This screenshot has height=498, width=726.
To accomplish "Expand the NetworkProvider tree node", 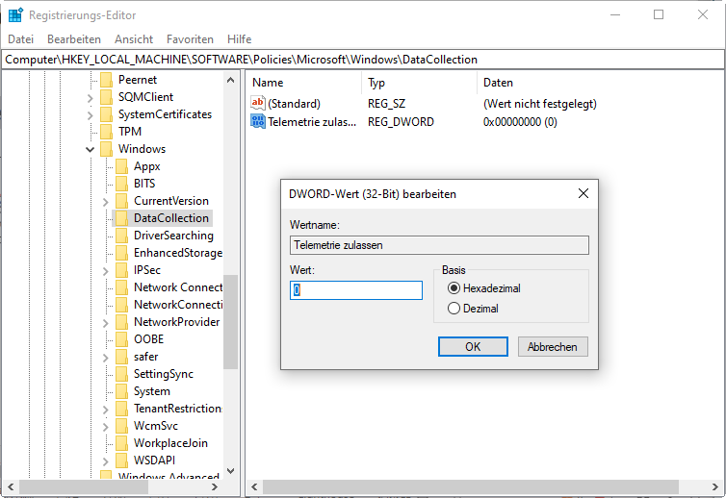I will 105,323.
